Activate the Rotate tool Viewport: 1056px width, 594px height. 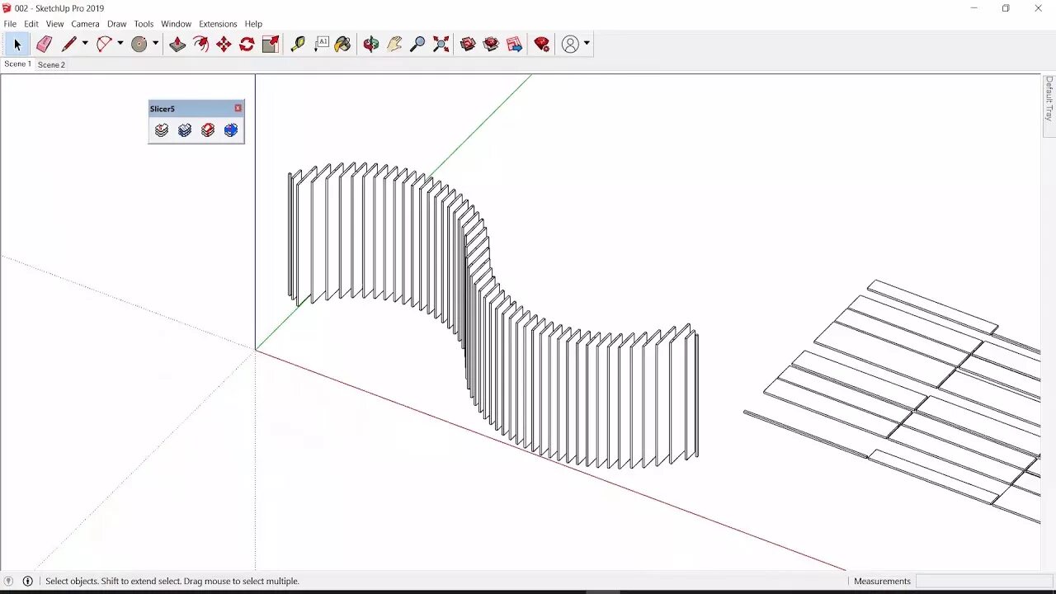click(247, 45)
